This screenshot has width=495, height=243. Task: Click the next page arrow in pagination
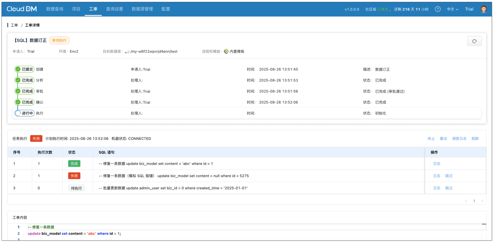pos(482,201)
